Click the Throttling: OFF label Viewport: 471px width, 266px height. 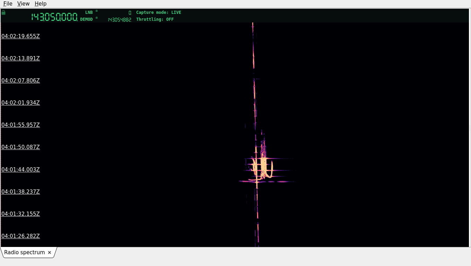click(x=155, y=19)
